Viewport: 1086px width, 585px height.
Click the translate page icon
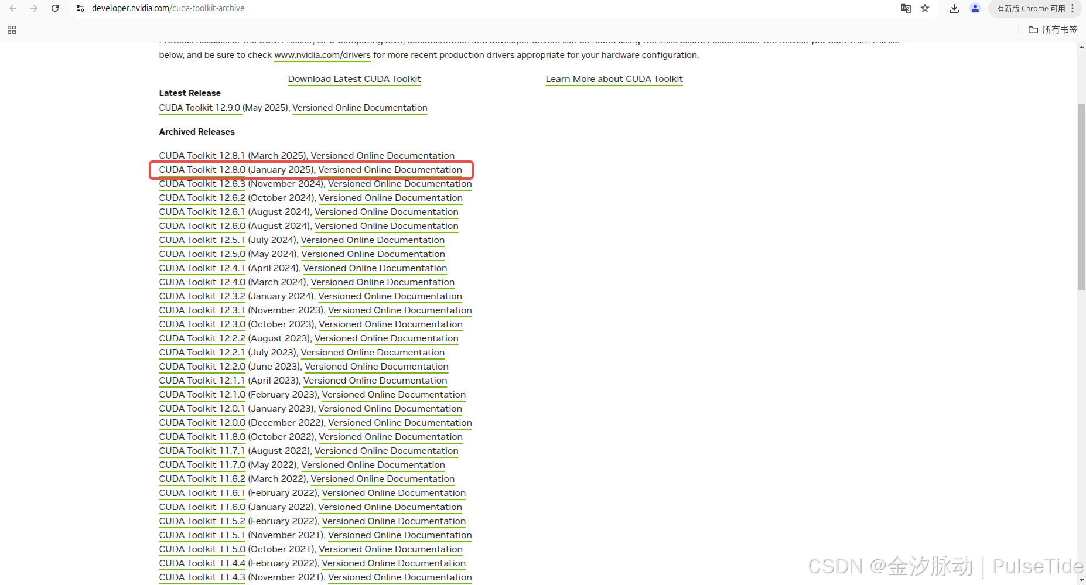[906, 8]
